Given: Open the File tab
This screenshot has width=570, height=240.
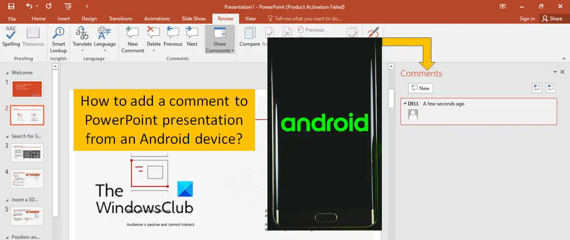Looking at the screenshot, I should [x=12, y=18].
